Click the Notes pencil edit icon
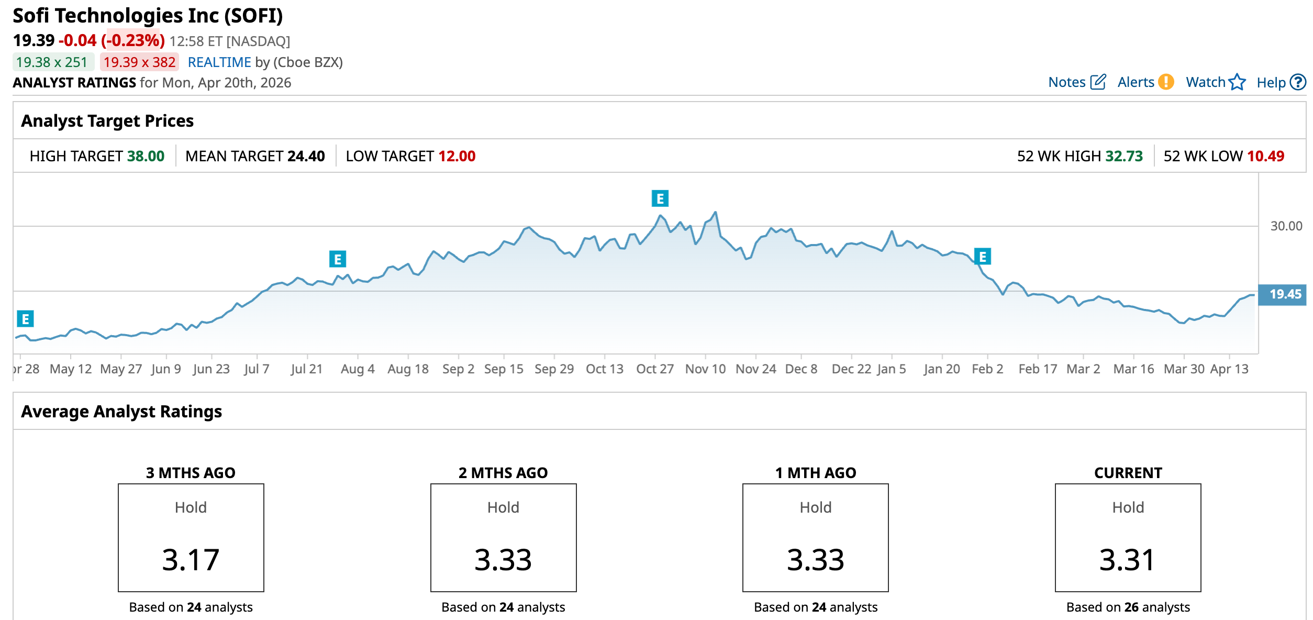 tap(1098, 82)
